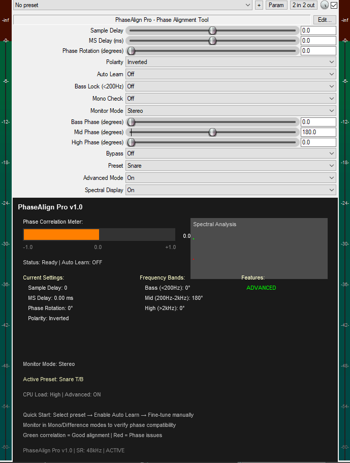Click the green ADVANCED feature label
This screenshot has width=350, height=463.
click(261, 288)
